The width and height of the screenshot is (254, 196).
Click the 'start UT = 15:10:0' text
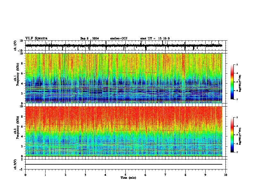[x=155, y=38]
